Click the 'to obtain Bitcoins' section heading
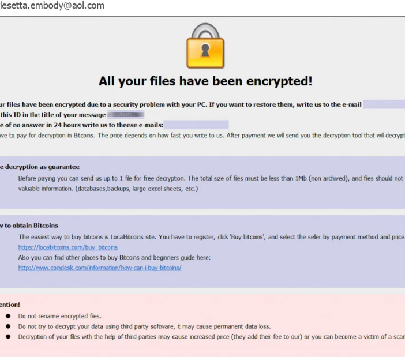This screenshot has width=405, height=357. click(x=30, y=226)
